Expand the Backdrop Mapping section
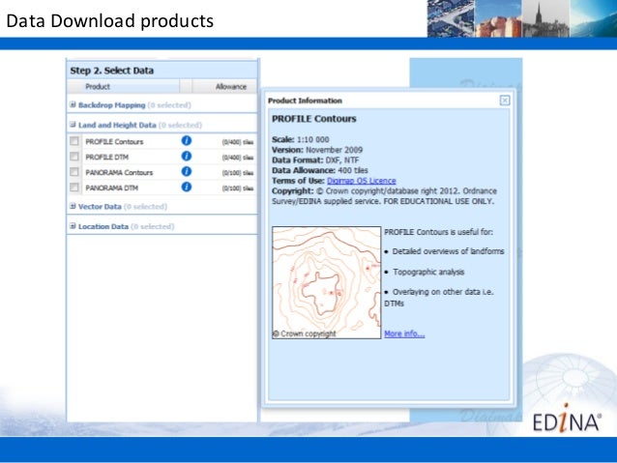The width and height of the screenshot is (617, 463). [73, 104]
